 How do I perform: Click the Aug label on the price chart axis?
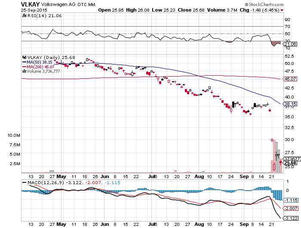coord(199,176)
